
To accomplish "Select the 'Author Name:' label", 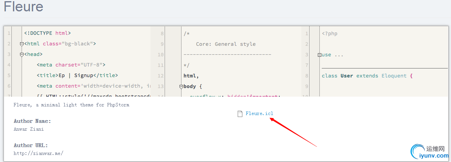I will click(32, 121).
